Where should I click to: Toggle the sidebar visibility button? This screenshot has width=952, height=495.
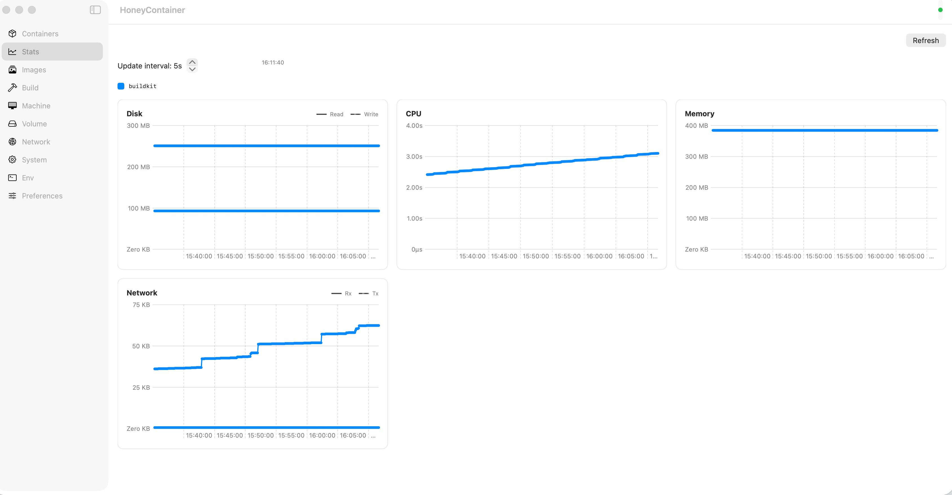point(95,10)
